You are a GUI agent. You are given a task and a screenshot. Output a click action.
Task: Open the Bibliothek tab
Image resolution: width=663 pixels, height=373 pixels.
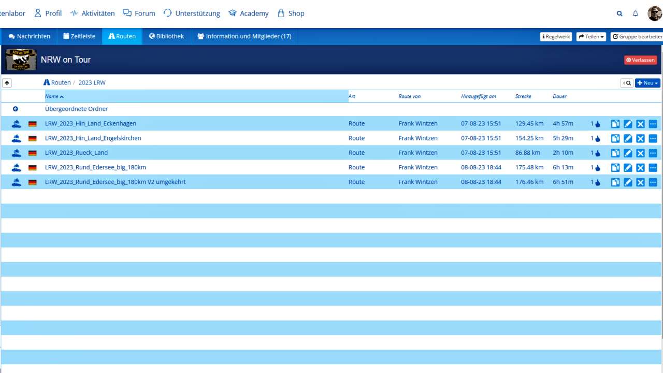point(166,36)
